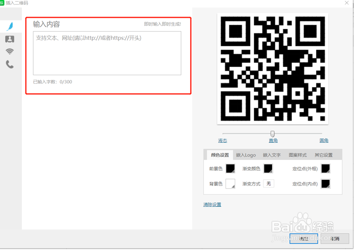Select the 液态 style link
The width and height of the screenshot is (354, 250).
(222, 141)
